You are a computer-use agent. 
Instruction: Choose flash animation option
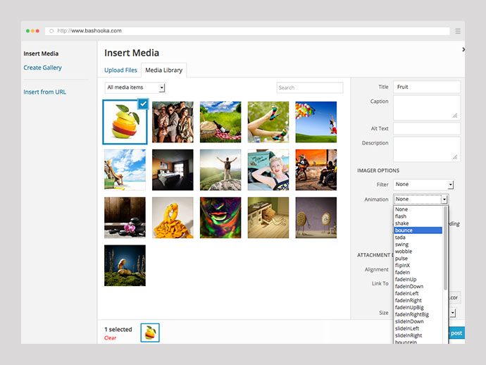pos(418,216)
